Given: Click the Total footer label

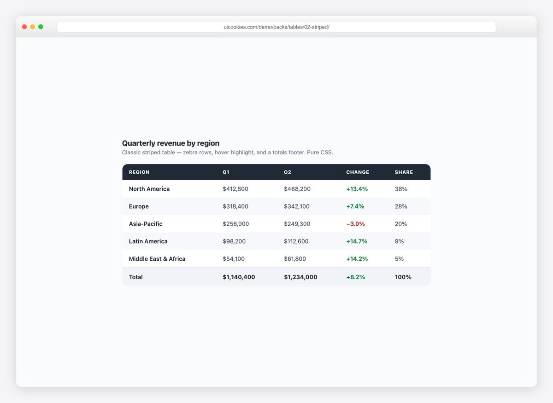Looking at the screenshot, I should [x=136, y=277].
